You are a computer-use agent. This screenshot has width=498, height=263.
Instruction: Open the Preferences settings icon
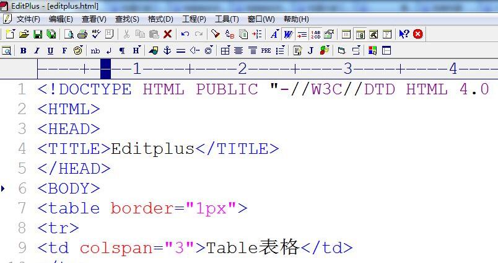coord(330,34)
